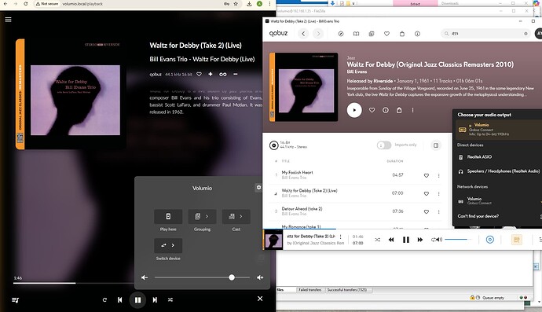Expand the Switch device option
This screenshot has height=312, width=542.
click(168, 245)
